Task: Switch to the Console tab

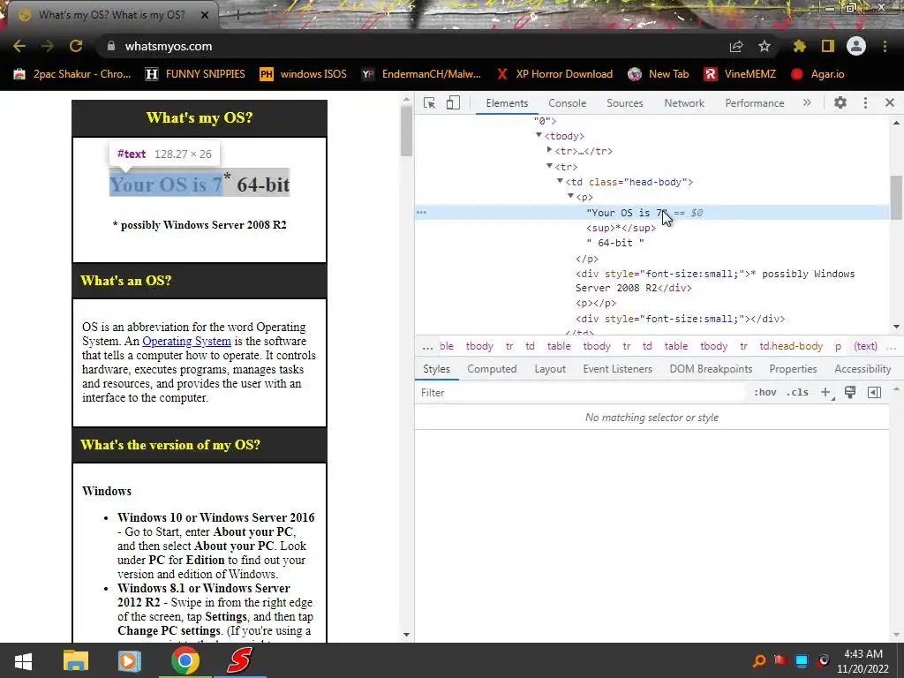Action: [x=568, y=103]
